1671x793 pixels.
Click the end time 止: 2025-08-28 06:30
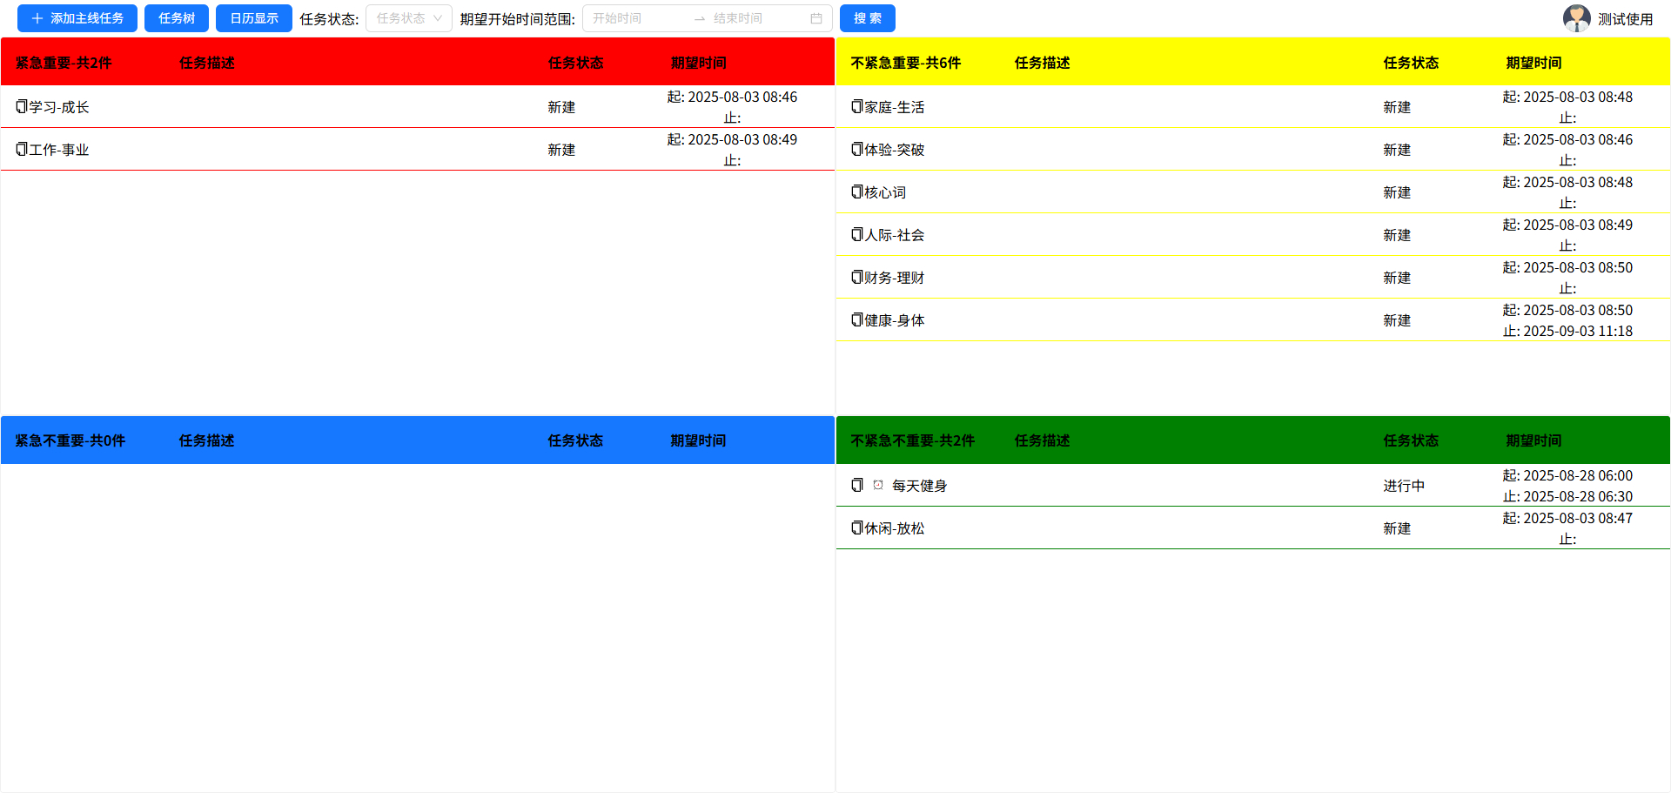pyautogui.click(x=1567, y=496)
